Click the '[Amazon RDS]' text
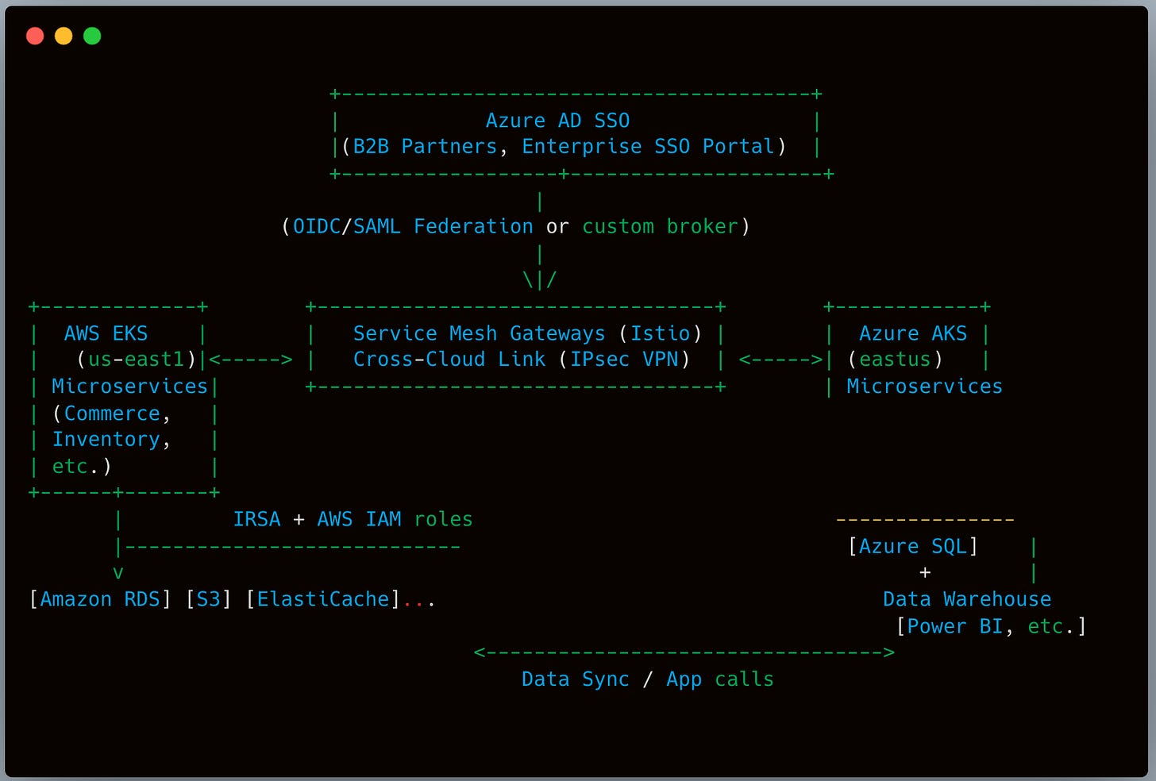This screenshot has height=781, width=1156. tap(100, 599)
